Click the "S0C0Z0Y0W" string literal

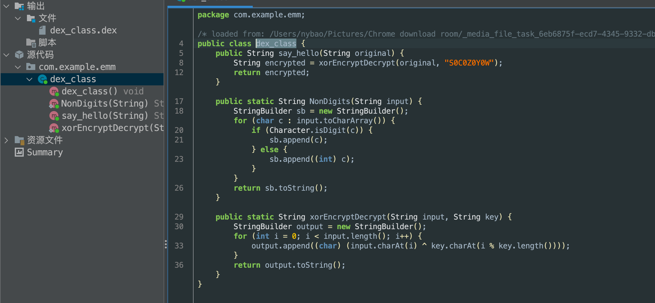tap(469, 63)
